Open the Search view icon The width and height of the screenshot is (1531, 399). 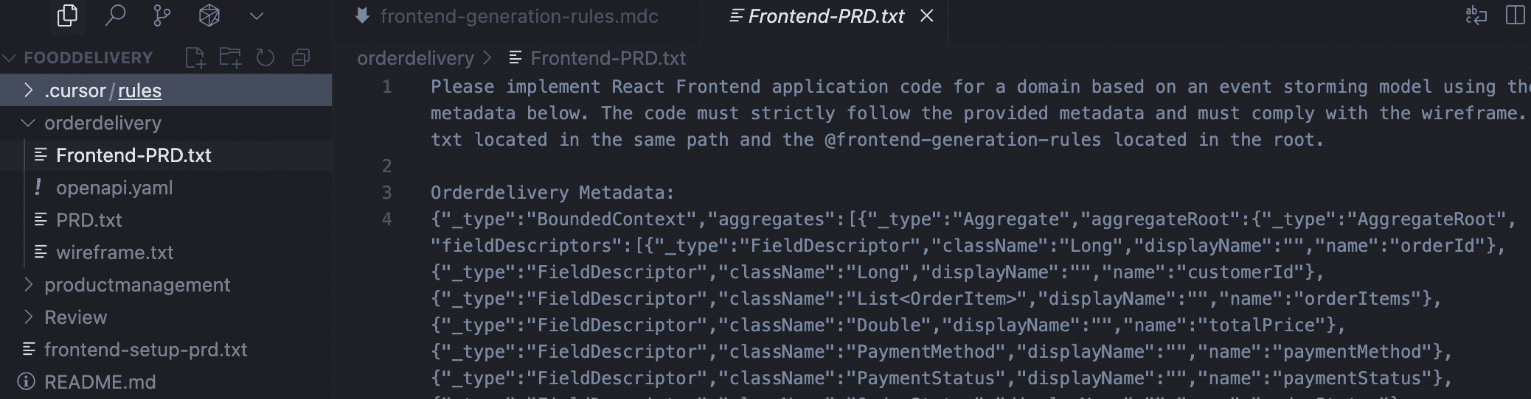click(115, 15)
